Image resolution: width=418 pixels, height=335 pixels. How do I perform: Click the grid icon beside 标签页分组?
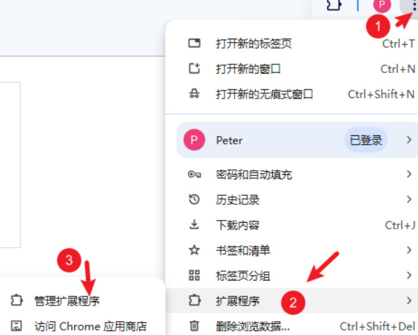(x=194, y=275)
